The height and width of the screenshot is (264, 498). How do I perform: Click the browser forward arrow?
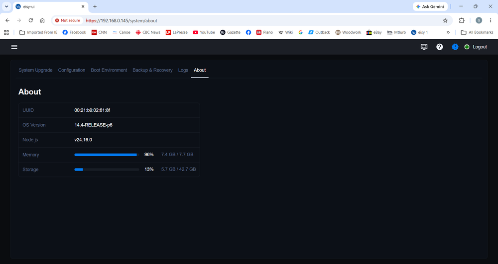pyautogui.click(x=19, y=20)
